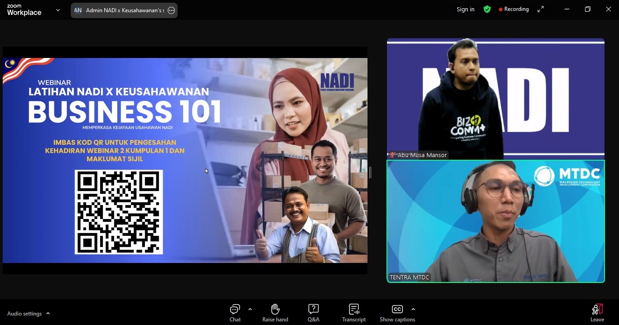
Task: Select Abu Musa Mansor's video tile
Action: click(x=496, y=99)
